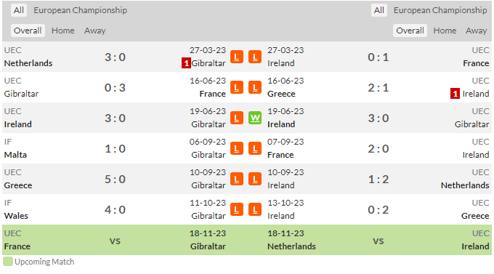Click Ireland's L badge for the 27-03-23 match

point(255,57)
